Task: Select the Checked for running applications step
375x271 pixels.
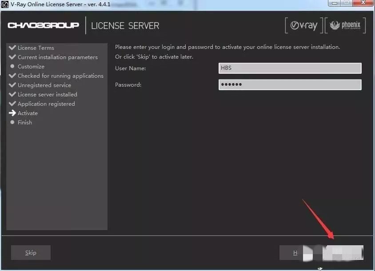Action: pyautogui.click(x=60, y=76)
